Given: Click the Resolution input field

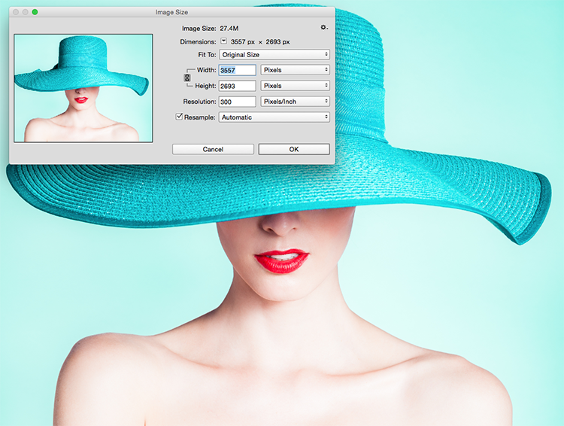Looking at the screenshot, I should 238,102.
